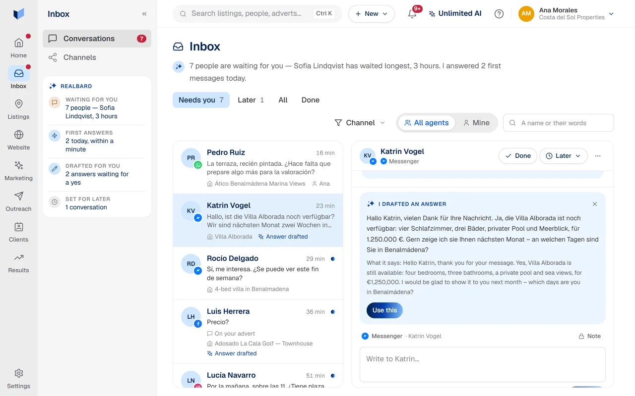Image resolution: width=635 pixels, height=396 pixels.
Task: Switch to All agents view
Action: 426,123
